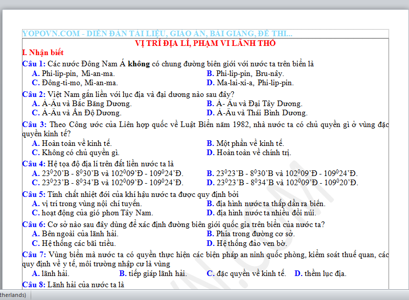
Task: Click the title 'VỊ TRÍ ĐỊA LÍ, PHẠM VI LÃNH THỔ'
Action: [x=205, y=43]
